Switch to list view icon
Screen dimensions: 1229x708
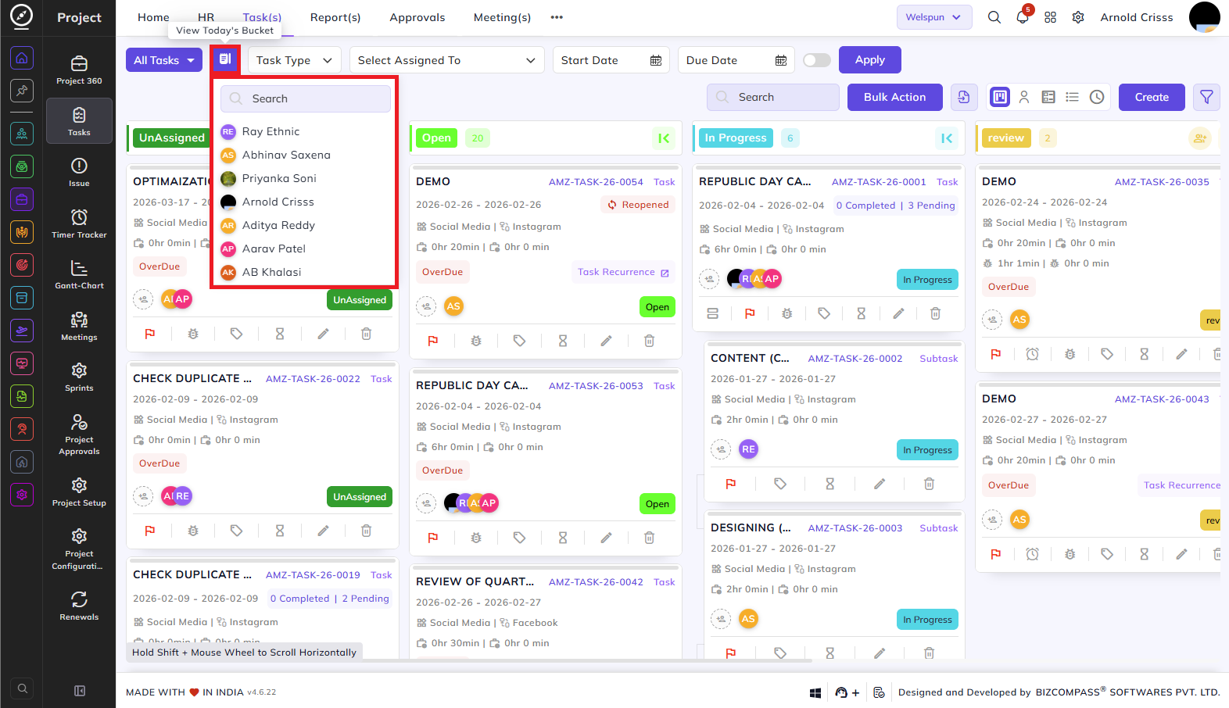click(x=1073, y=97)
